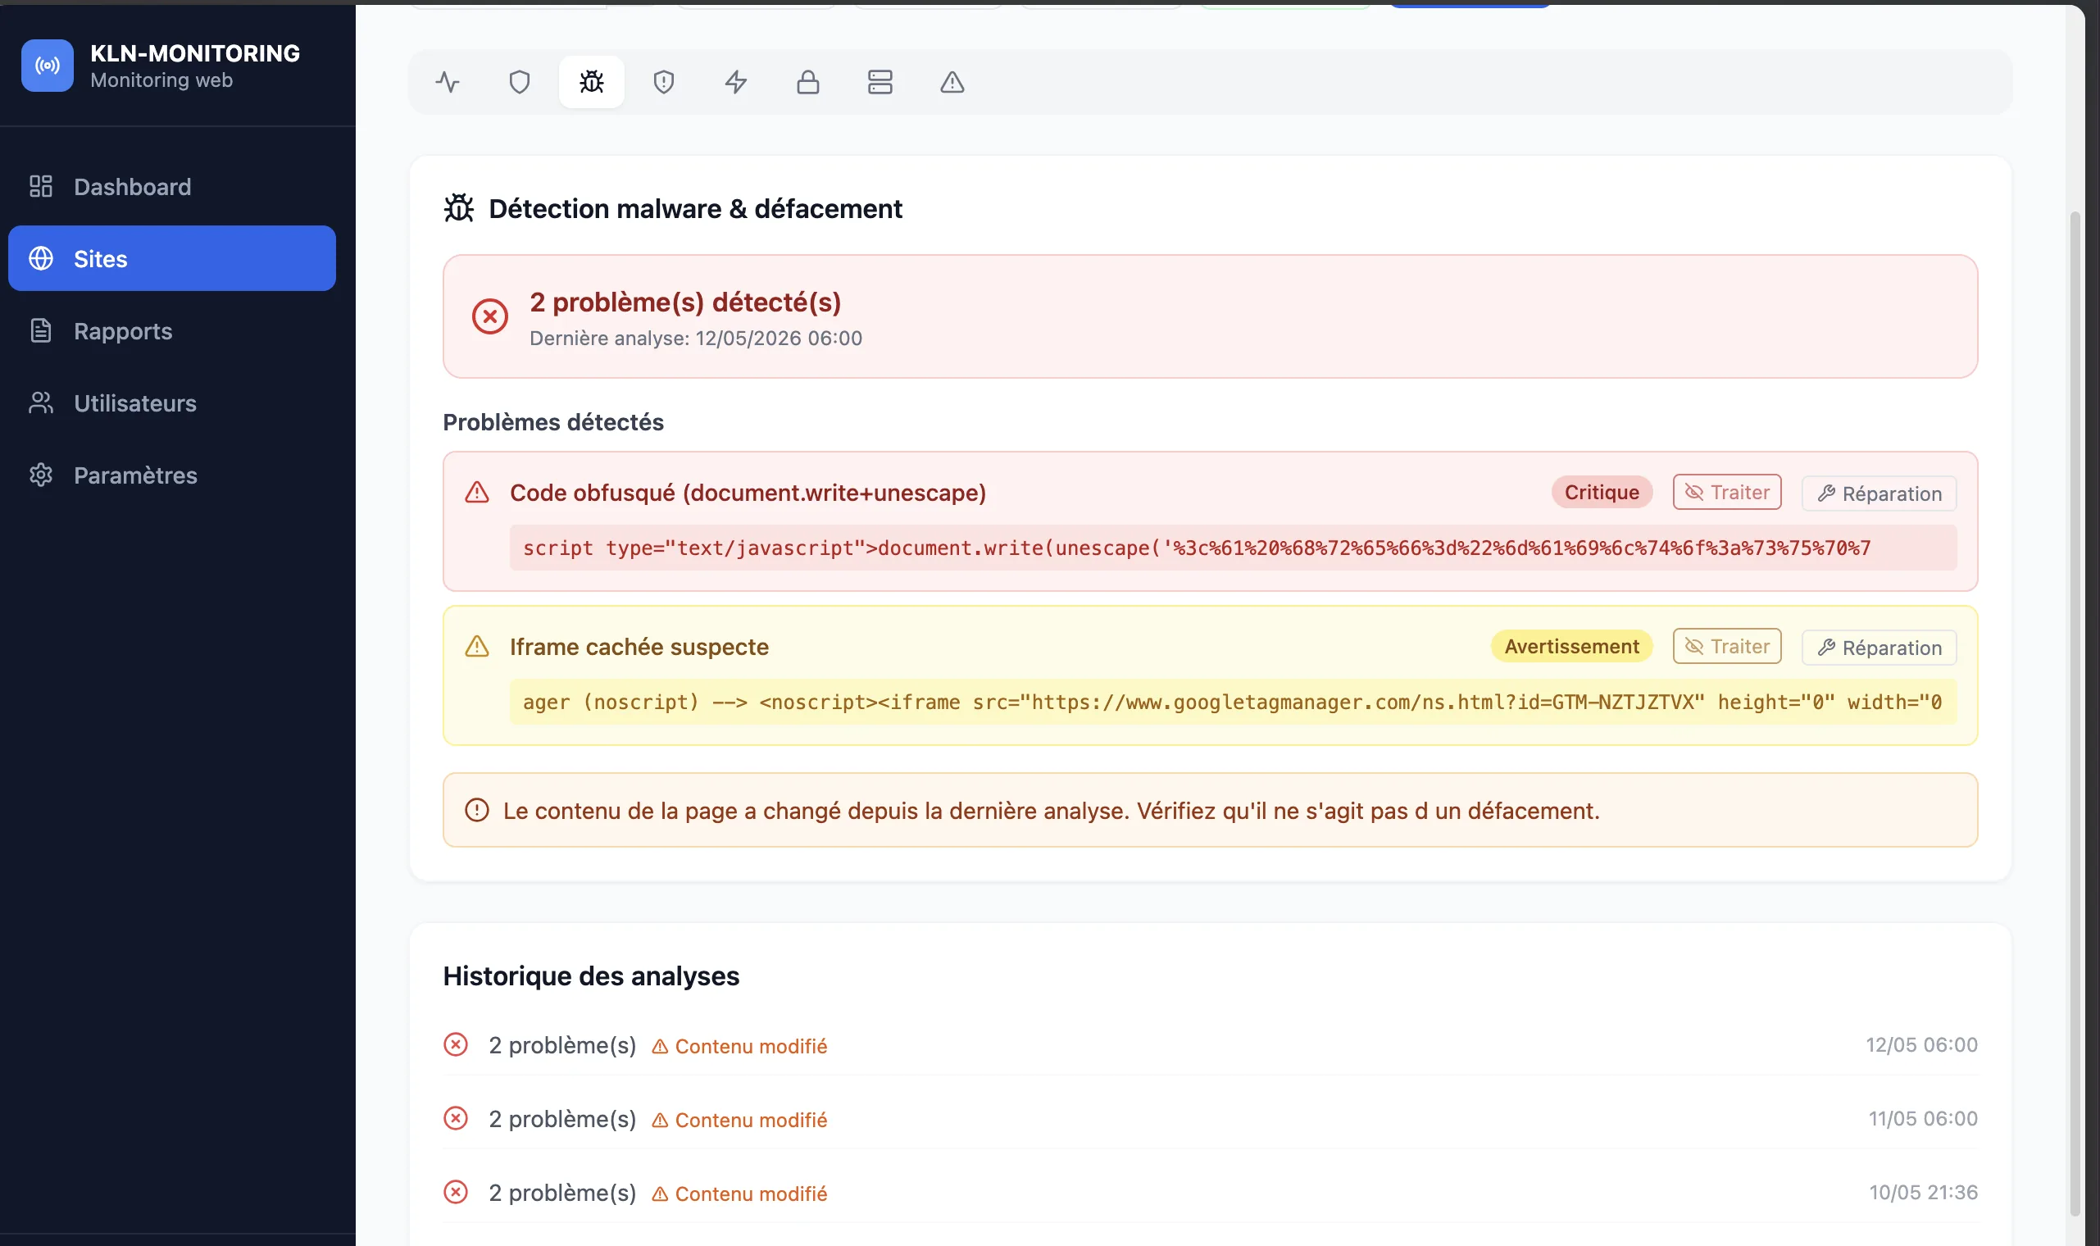
Task: Click the 'Historique des analyses' heading
Action: (591, 975)
